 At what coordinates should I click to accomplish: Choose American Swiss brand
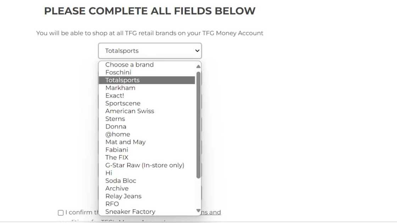pos(130,111)
